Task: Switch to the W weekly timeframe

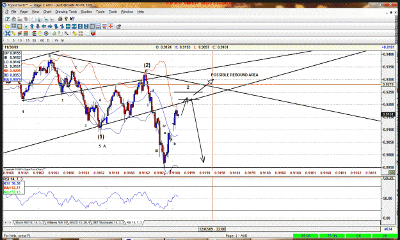Action: tap(56, 40)
